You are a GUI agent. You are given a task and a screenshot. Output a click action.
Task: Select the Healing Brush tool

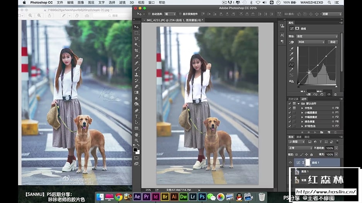tap(136, 63)
